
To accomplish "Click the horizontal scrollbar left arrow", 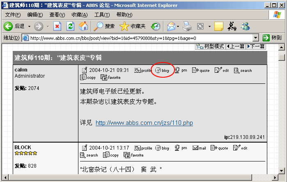I will (x=5, y=177).
